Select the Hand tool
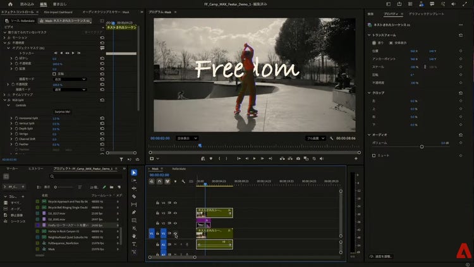 (x=134, y=236)
